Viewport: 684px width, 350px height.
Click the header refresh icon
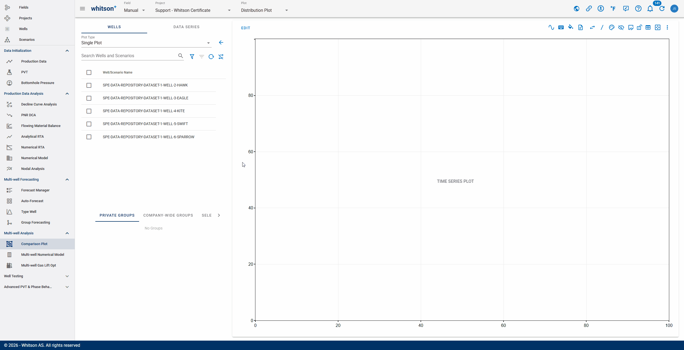point(662,9)
